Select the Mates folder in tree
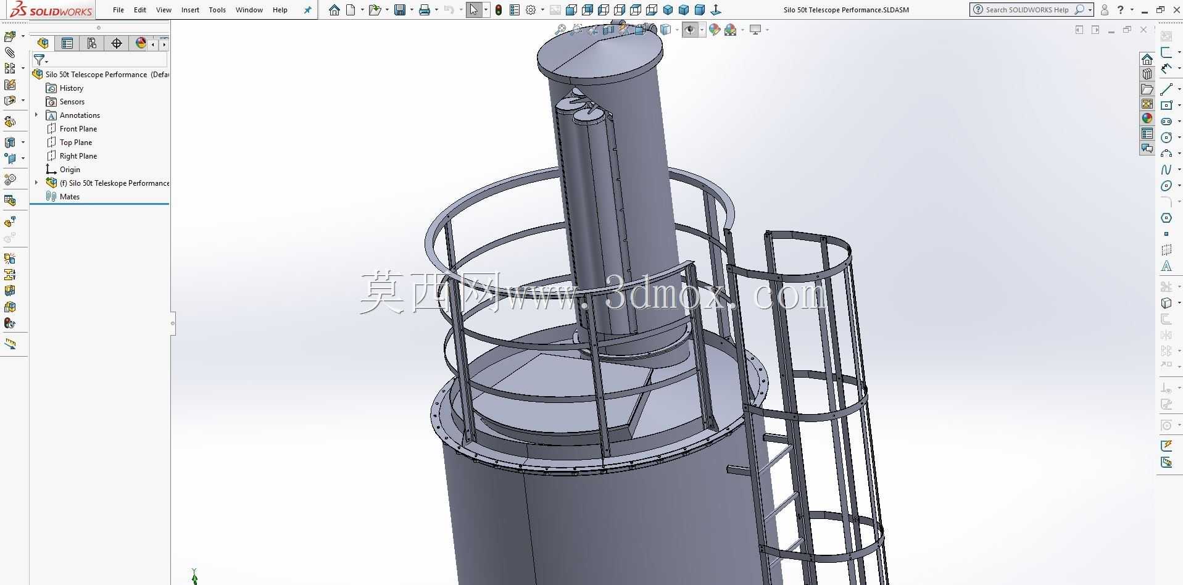Screen dimensions: 1183x585 pos(69,196)
